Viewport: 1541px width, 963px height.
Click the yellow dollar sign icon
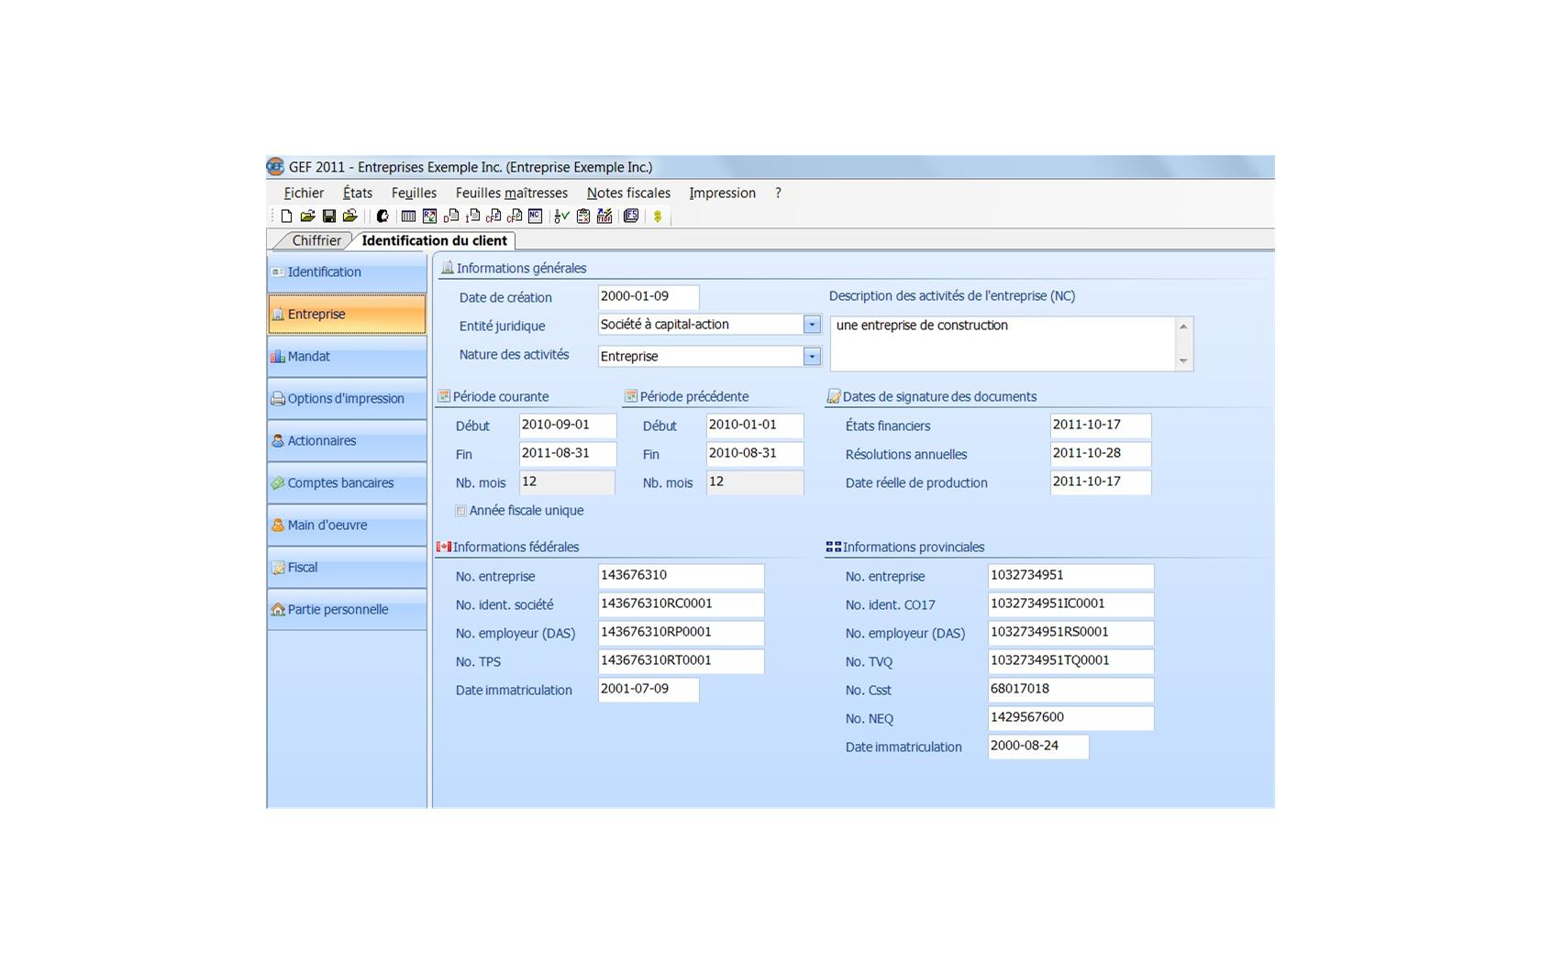coord(657,216)
